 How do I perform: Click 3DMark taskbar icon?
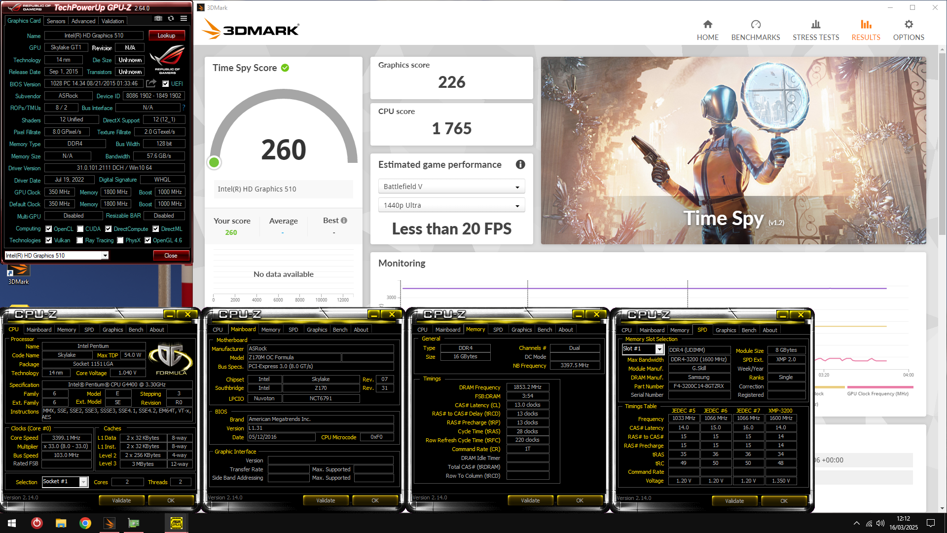tap(109, 523)
